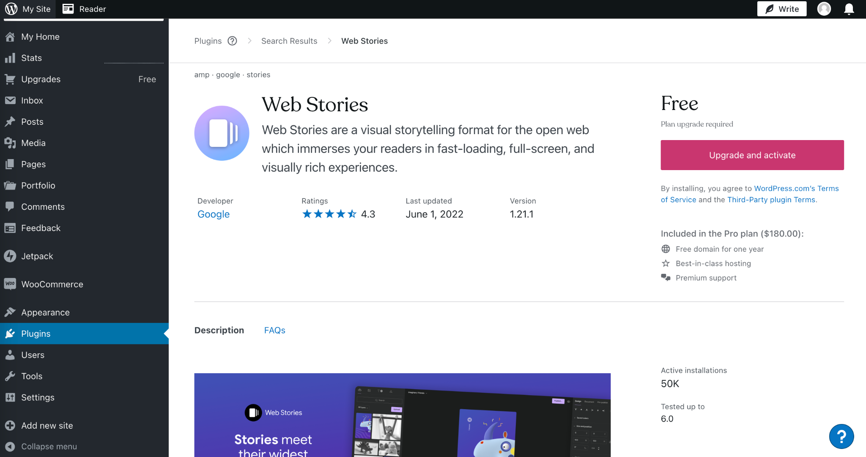The width and height of the screenshot is (866, 457).
Task: Click the Users person icon
Action: [10, 355]
